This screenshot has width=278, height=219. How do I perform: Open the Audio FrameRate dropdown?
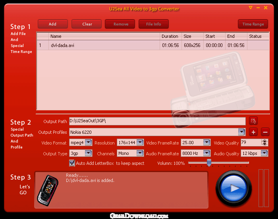click(x=207, y=153)
